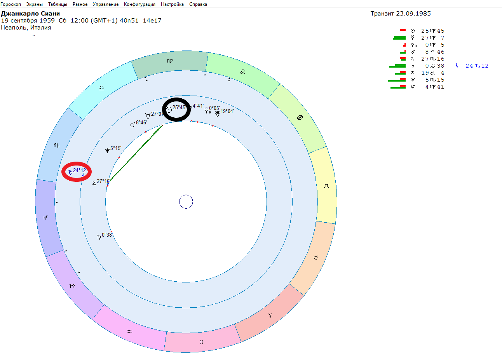Select the Mars 8°46 row in planet table
502x359 pixels.
coord(422,52)
